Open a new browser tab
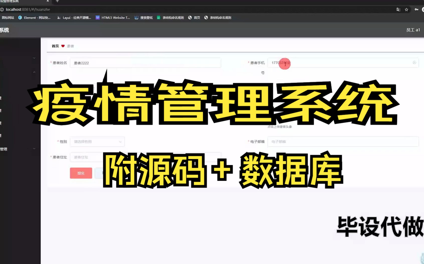 [57, 2]
